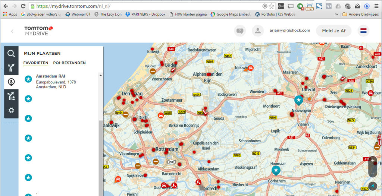This screenshot has width=382, height=196.
Task: Open the search panel magnifier icon
Action: point(11,53)
